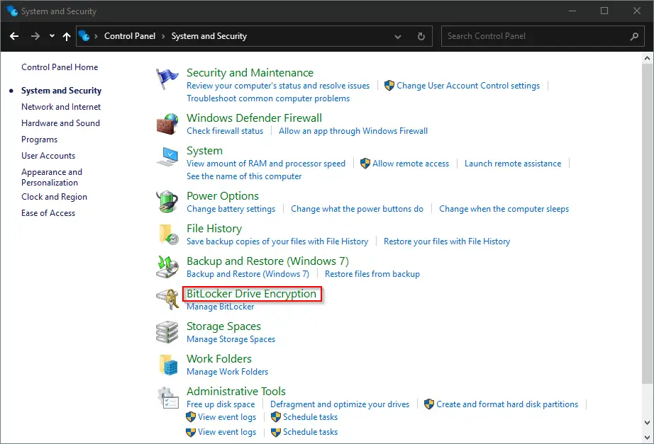
Task: Go up one level with Up arrow
Action: click(x=67, y=36)
